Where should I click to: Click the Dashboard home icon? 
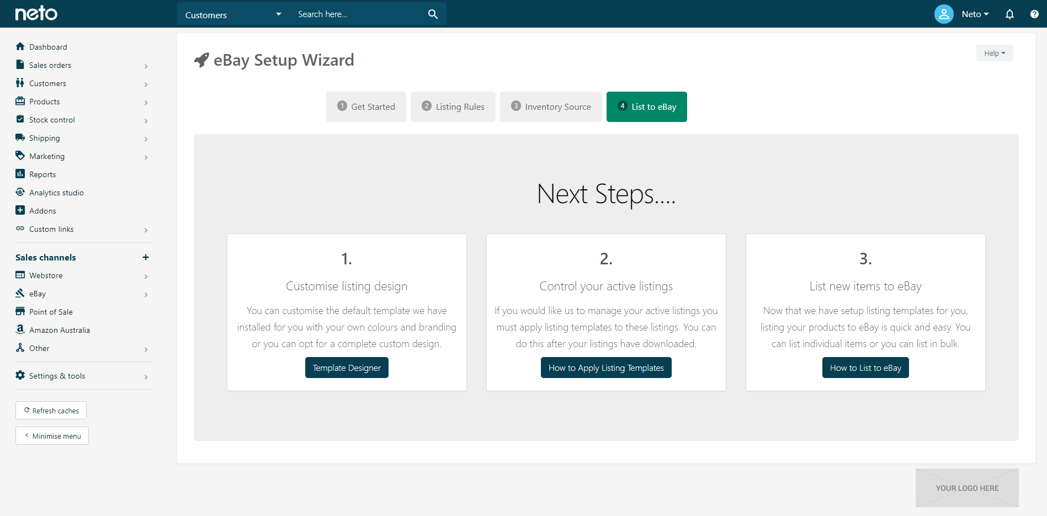click(x=20, y=46)
